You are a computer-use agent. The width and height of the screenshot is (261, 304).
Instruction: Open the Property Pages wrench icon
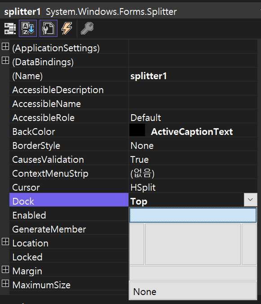point(87,28)
